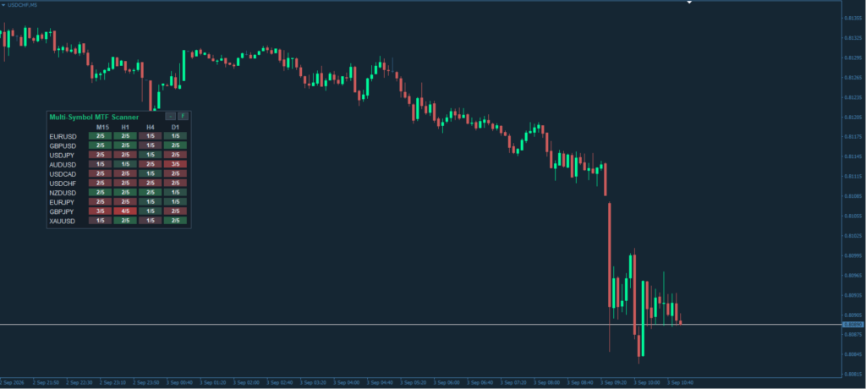The image size is (866, 389).
Task: Click AUDUSD D1 cell showing 3/5
Action: coord(175,164)
